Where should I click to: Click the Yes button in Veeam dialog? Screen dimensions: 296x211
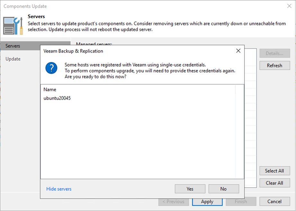tap(190, 189)
